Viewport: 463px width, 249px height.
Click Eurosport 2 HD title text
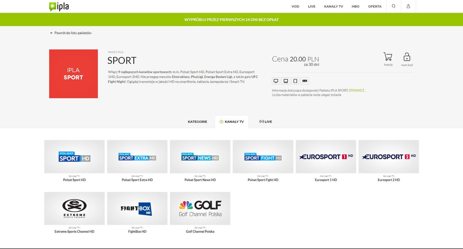tap(389, 180)
